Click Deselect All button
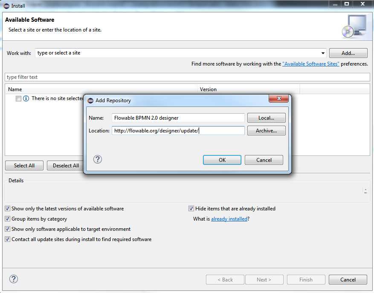 tap(65, 166)
